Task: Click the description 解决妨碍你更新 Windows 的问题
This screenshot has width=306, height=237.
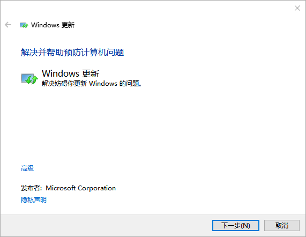Action: [92, 84]
